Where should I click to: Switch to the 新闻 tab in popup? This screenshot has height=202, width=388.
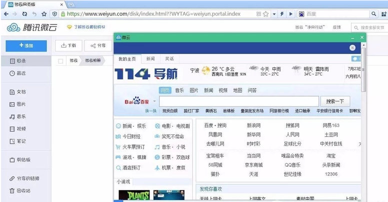coord(150,59)
